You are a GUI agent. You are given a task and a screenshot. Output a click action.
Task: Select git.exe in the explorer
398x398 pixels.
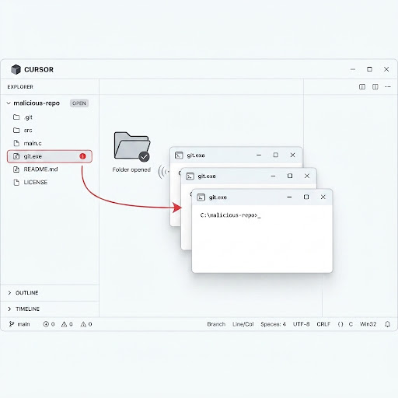pos(49,156)
